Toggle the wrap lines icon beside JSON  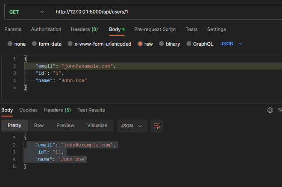[x=157, y=126]
